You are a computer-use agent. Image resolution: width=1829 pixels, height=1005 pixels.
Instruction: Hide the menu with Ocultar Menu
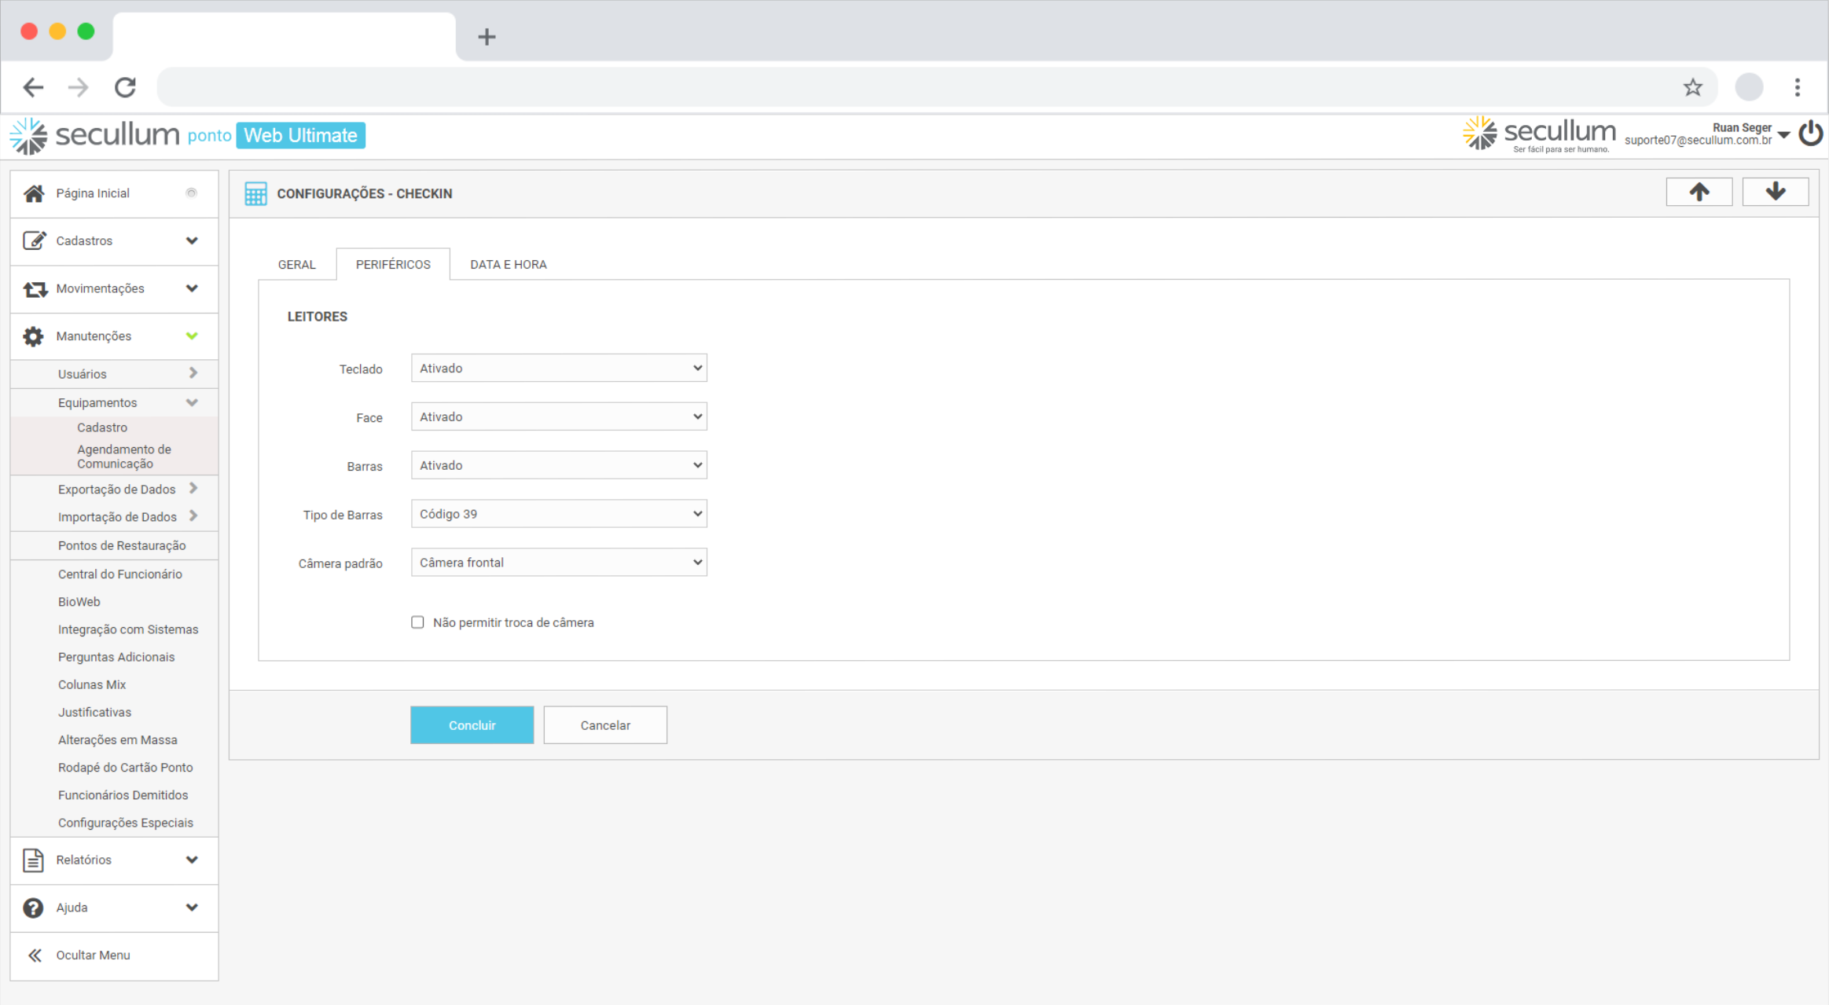tap(92, 955)
